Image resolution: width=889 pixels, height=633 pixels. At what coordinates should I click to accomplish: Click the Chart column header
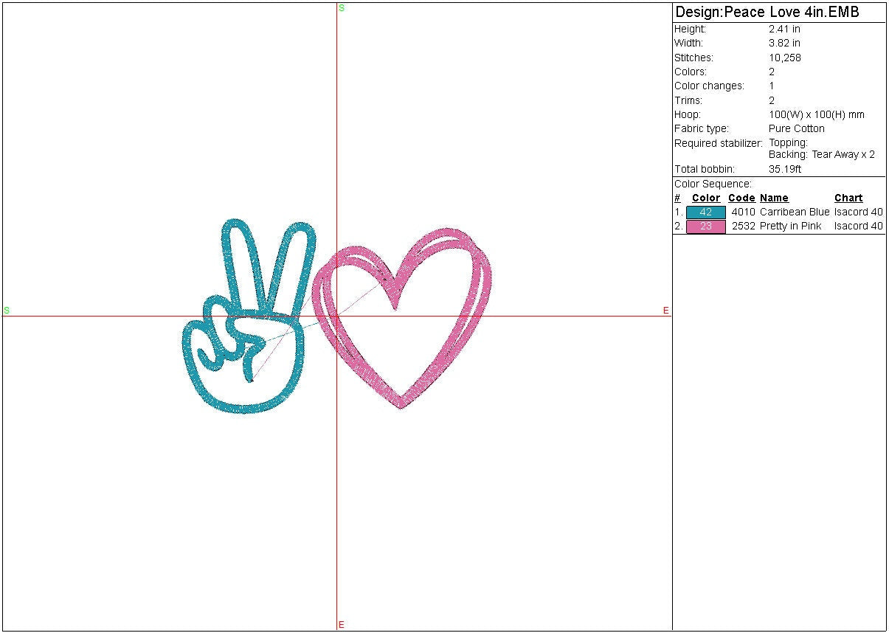848,198
